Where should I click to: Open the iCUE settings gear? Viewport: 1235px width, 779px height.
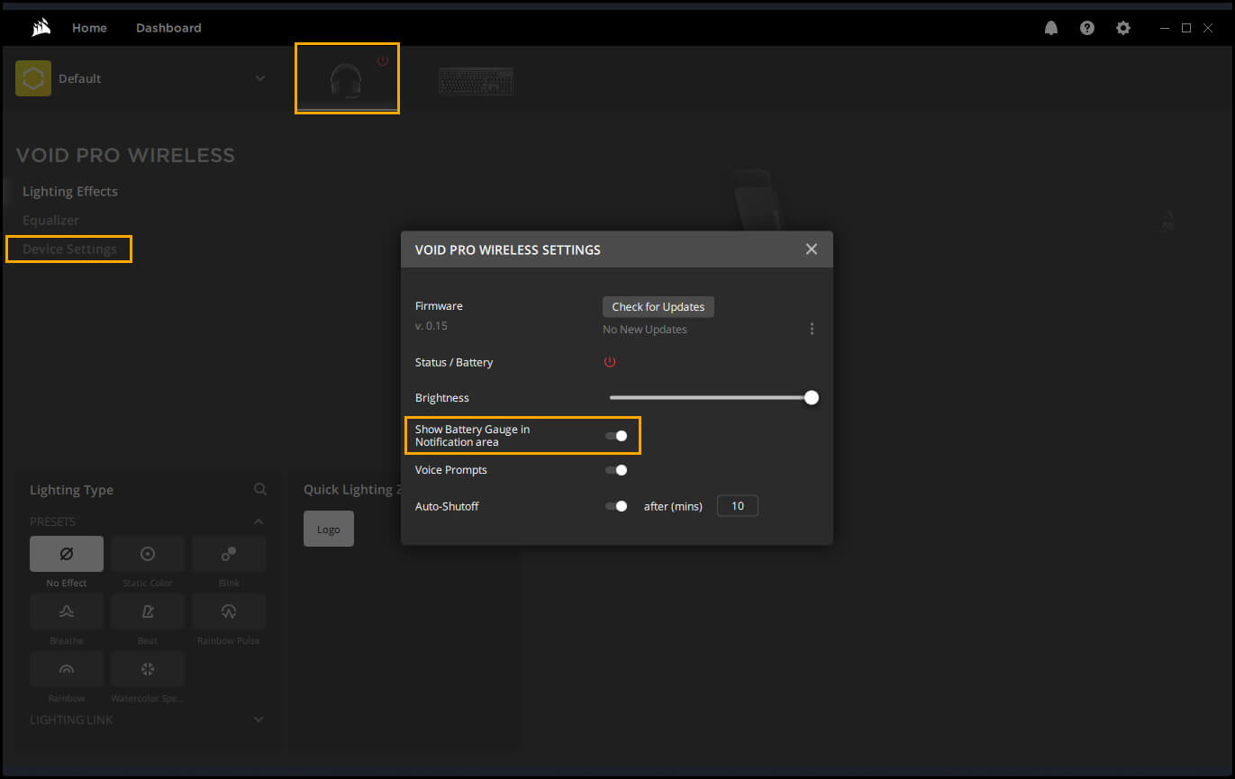[1123, 28]
